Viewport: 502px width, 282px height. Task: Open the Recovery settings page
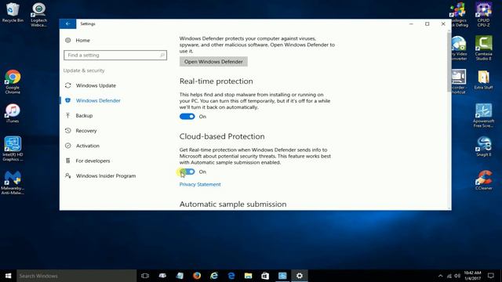85,131
